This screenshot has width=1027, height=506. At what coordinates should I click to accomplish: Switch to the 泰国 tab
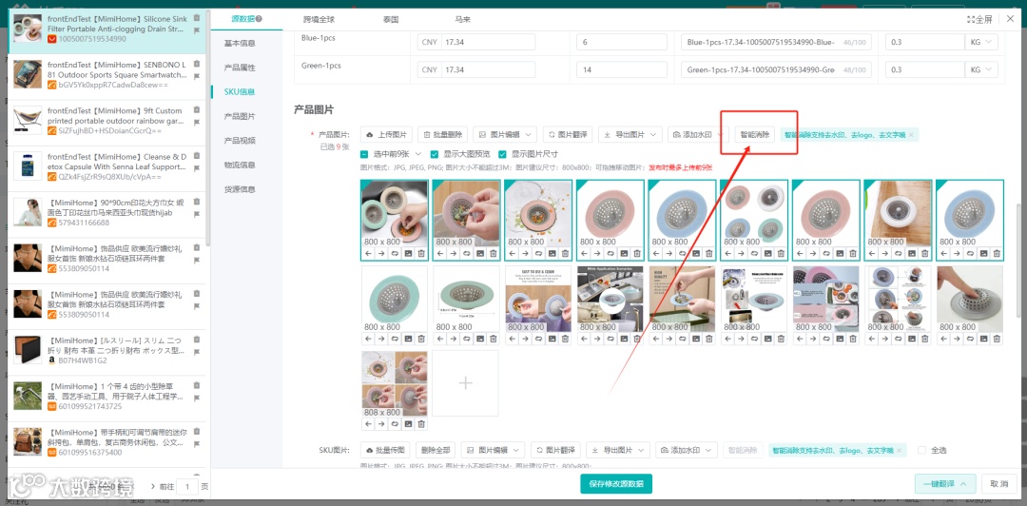pyautogui.click(x=391, y=20)
